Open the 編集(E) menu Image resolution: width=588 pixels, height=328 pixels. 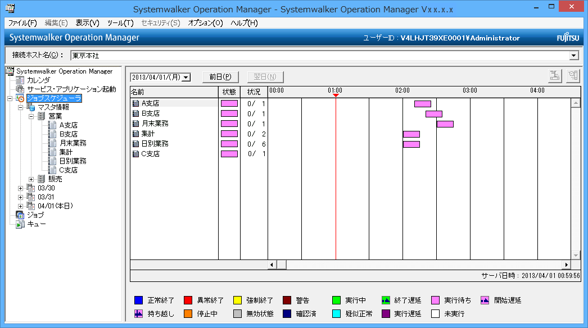56,23
